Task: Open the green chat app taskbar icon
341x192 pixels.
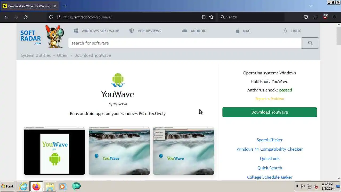Action: (76, 186)
